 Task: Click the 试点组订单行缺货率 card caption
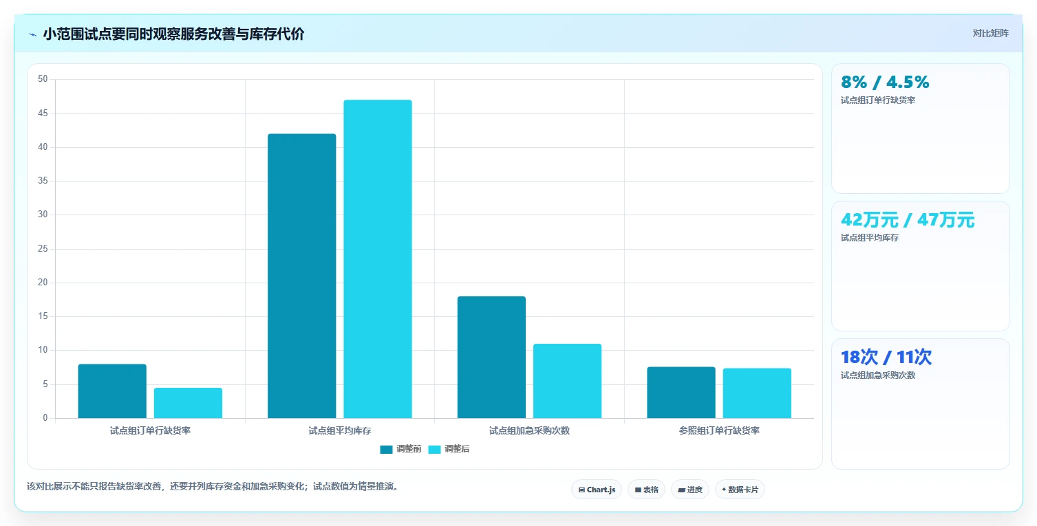tap(878, 100)
